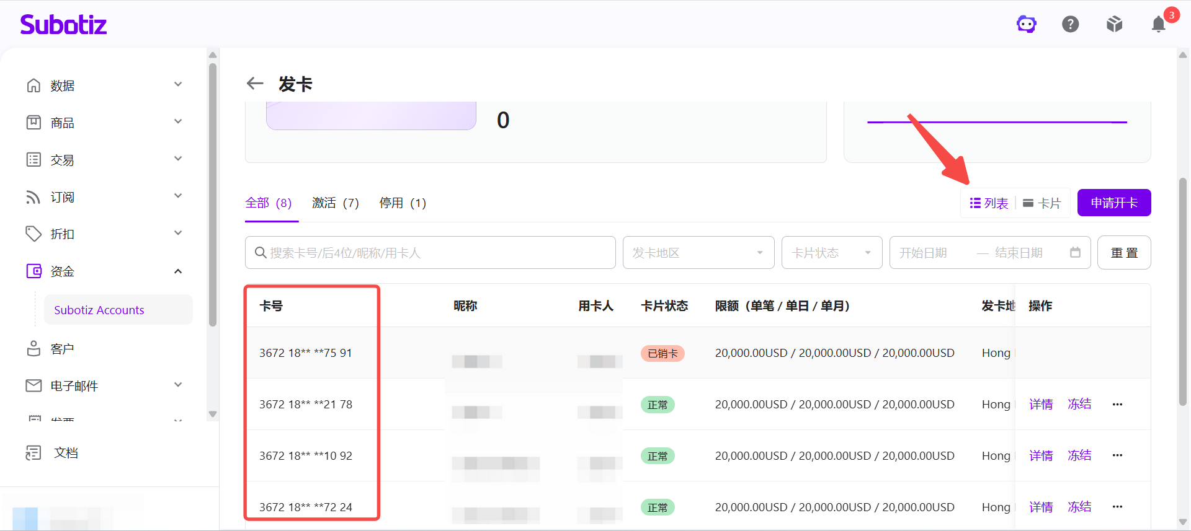Click the 客户 person icon in sidebar
Viewport: 1191px width, 531px height.
[33, 348]
